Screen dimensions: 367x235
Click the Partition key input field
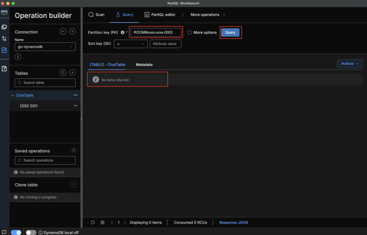(156, 32)
